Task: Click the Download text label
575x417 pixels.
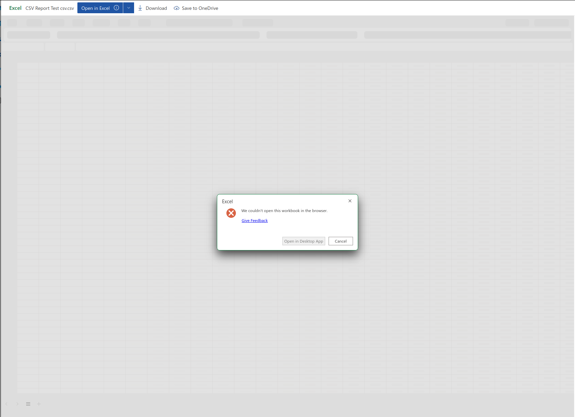Action: click(156, 8)
